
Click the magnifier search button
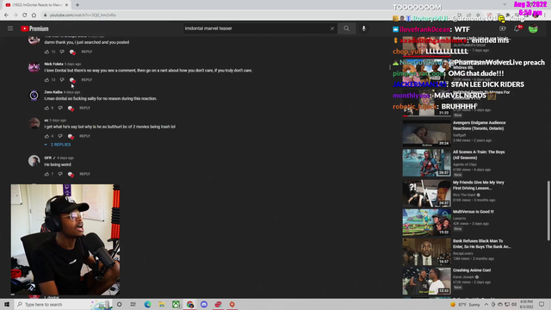[x=346, y=28]
